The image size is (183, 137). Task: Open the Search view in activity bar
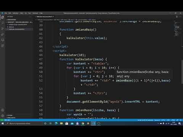2,23
